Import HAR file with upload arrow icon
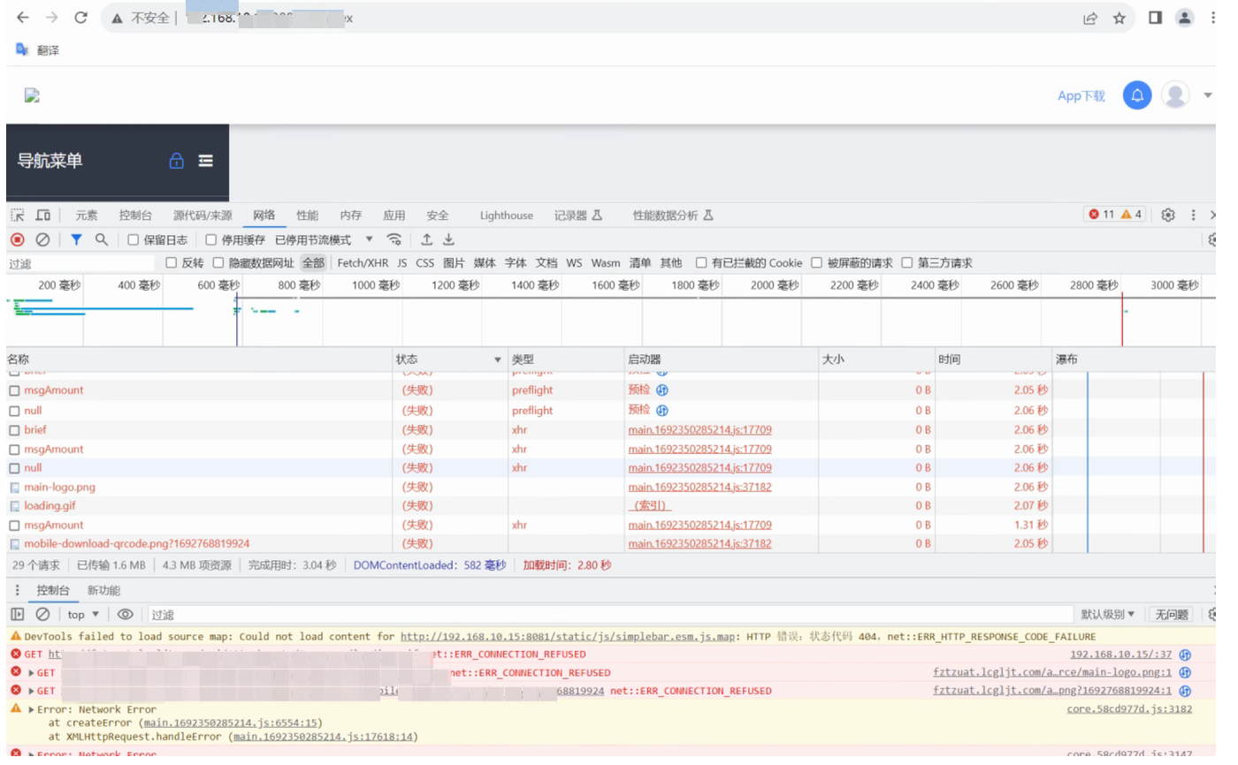Image resolution: width=1238 pixels, height=765 pixels. 426,239
